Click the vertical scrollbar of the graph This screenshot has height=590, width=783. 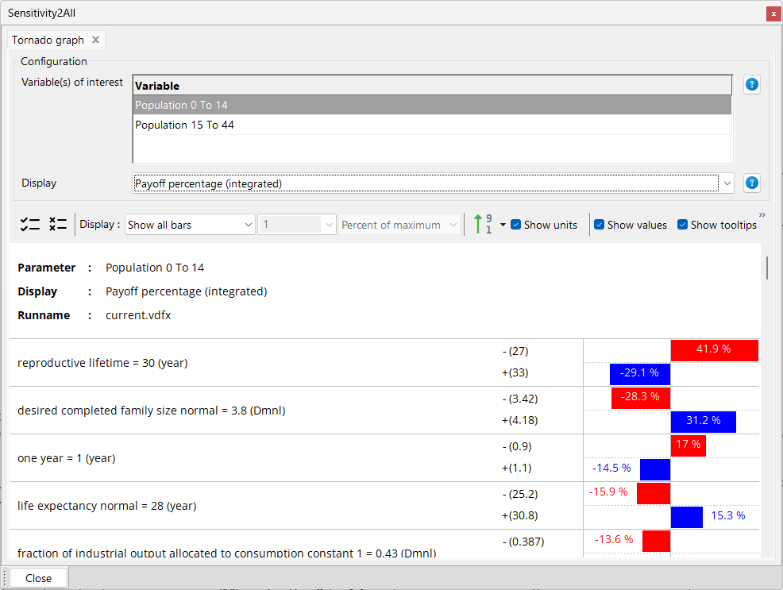(766, 268)
